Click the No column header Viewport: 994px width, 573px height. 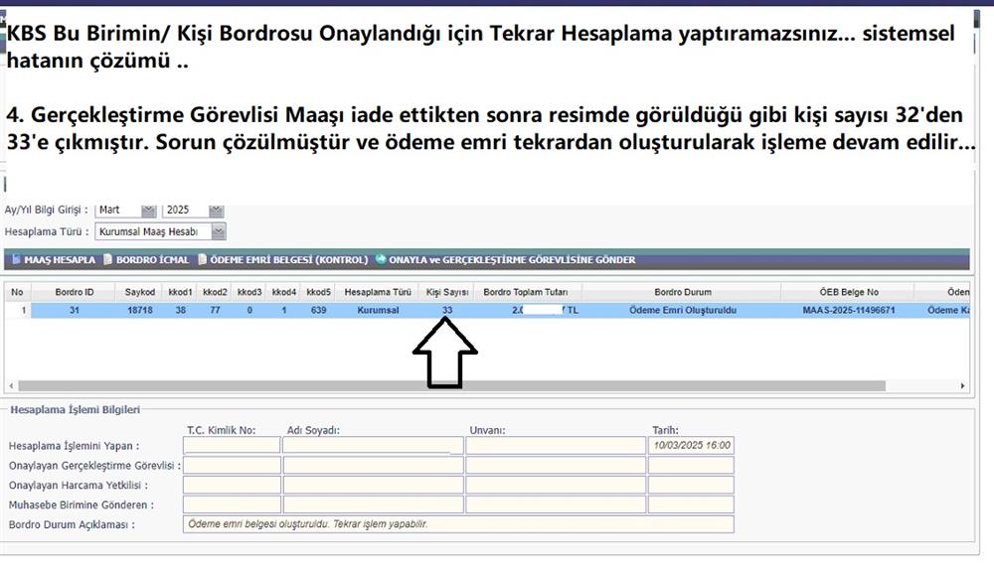click(x=17, y=292)
